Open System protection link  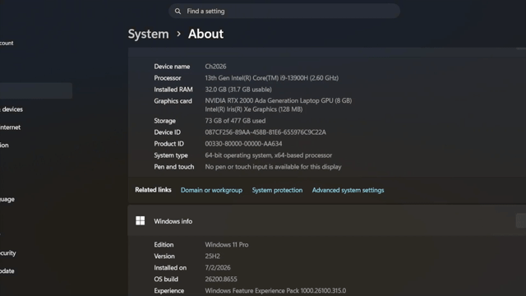coord(277,190)
